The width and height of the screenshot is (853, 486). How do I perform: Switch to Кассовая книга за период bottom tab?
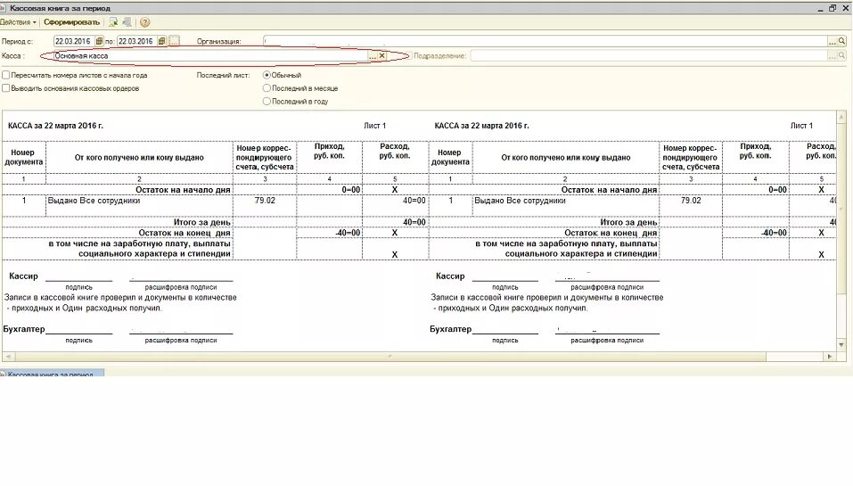[x=52, y=374]
